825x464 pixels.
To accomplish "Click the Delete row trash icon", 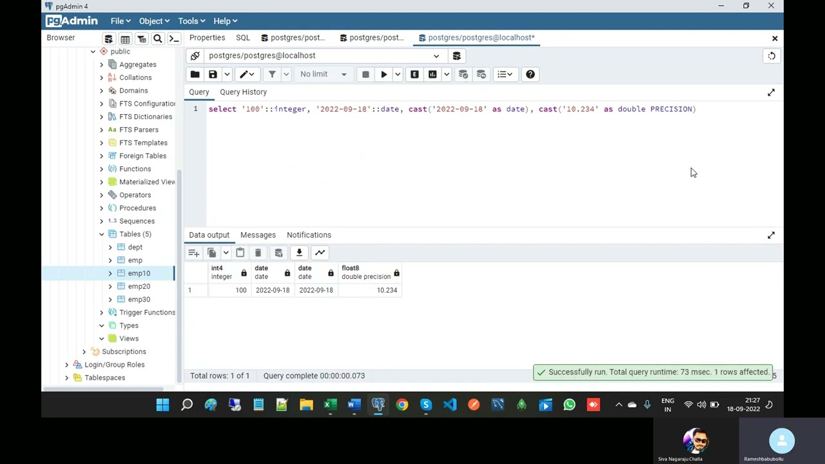I will point(258,253).
